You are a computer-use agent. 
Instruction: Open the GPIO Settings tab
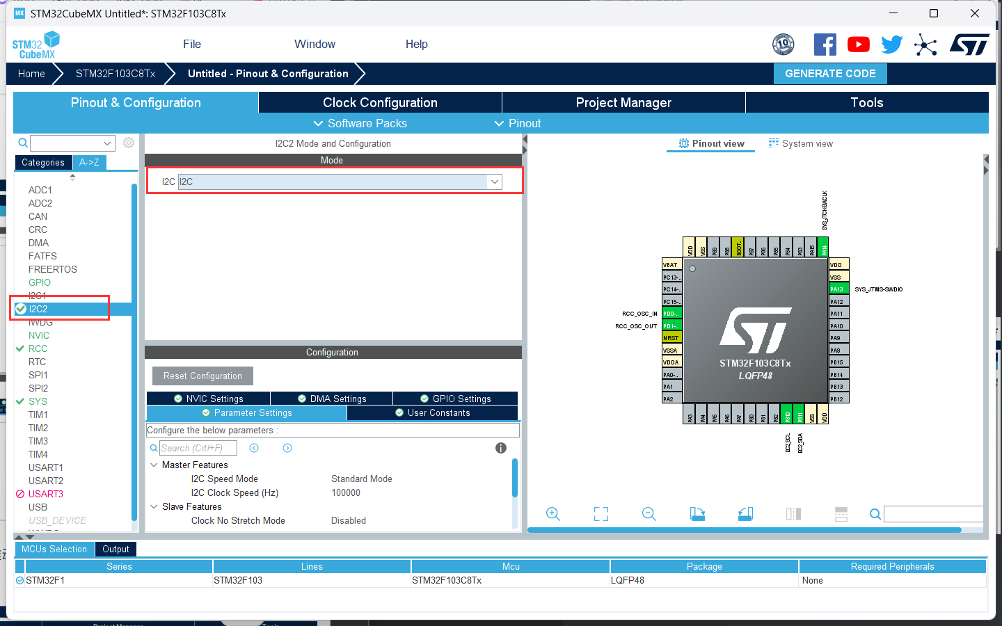pos(456,399)
